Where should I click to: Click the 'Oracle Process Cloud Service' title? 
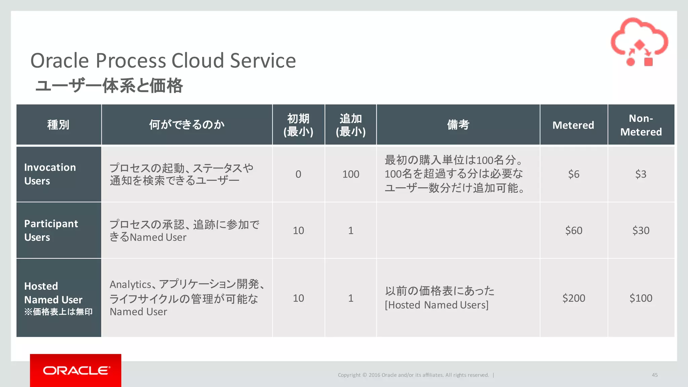(163, 60)
